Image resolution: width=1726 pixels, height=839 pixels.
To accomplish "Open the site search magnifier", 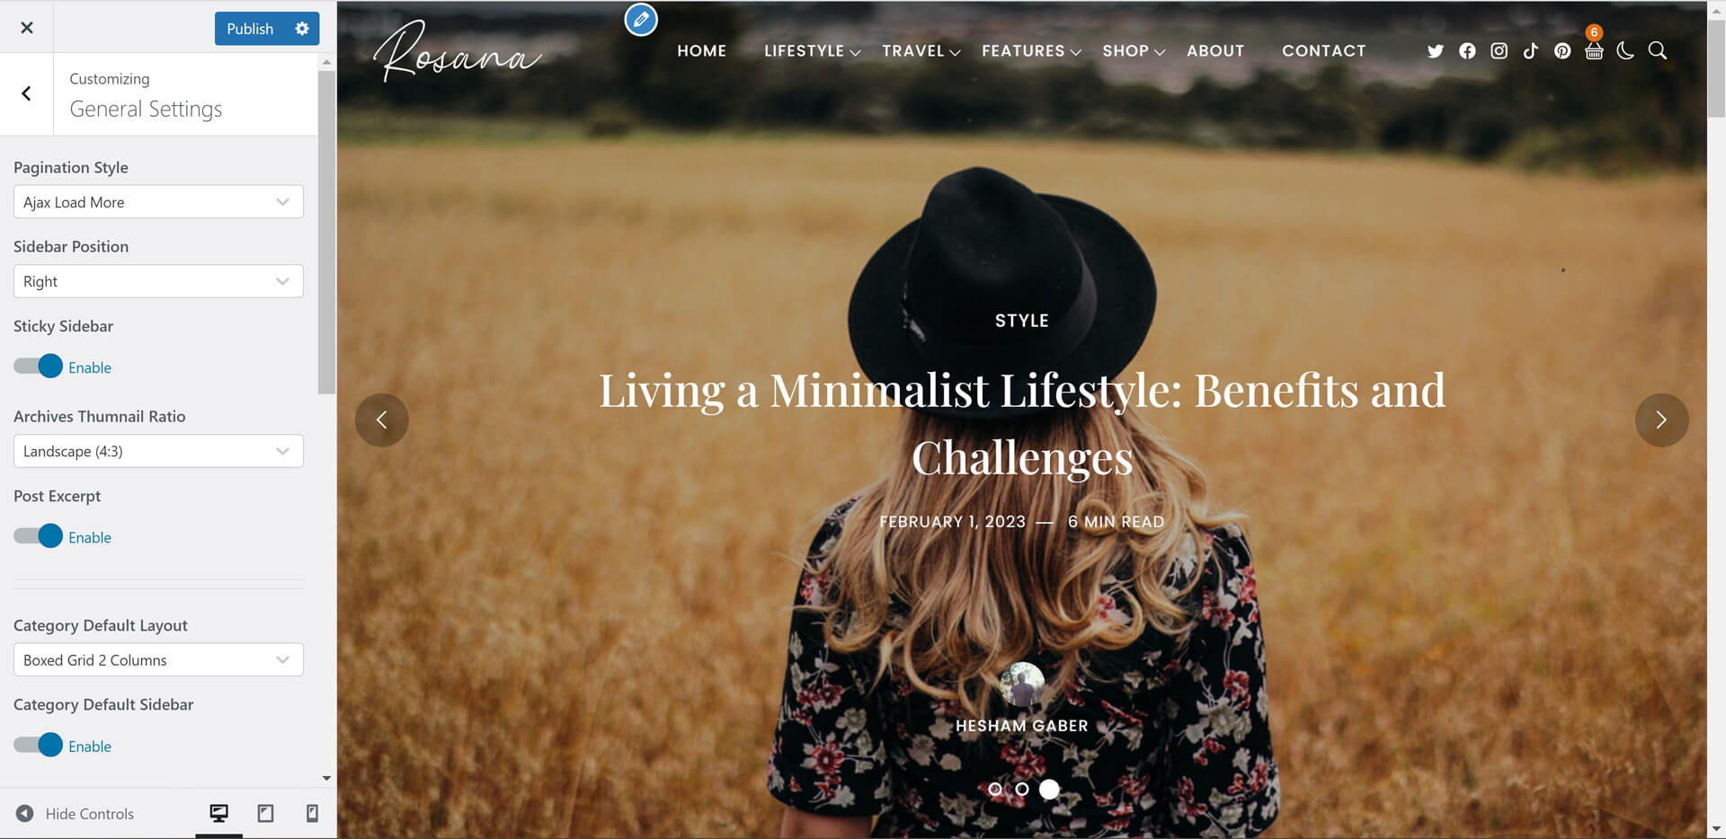I will pyautogui.click(x=1658, y=51).
